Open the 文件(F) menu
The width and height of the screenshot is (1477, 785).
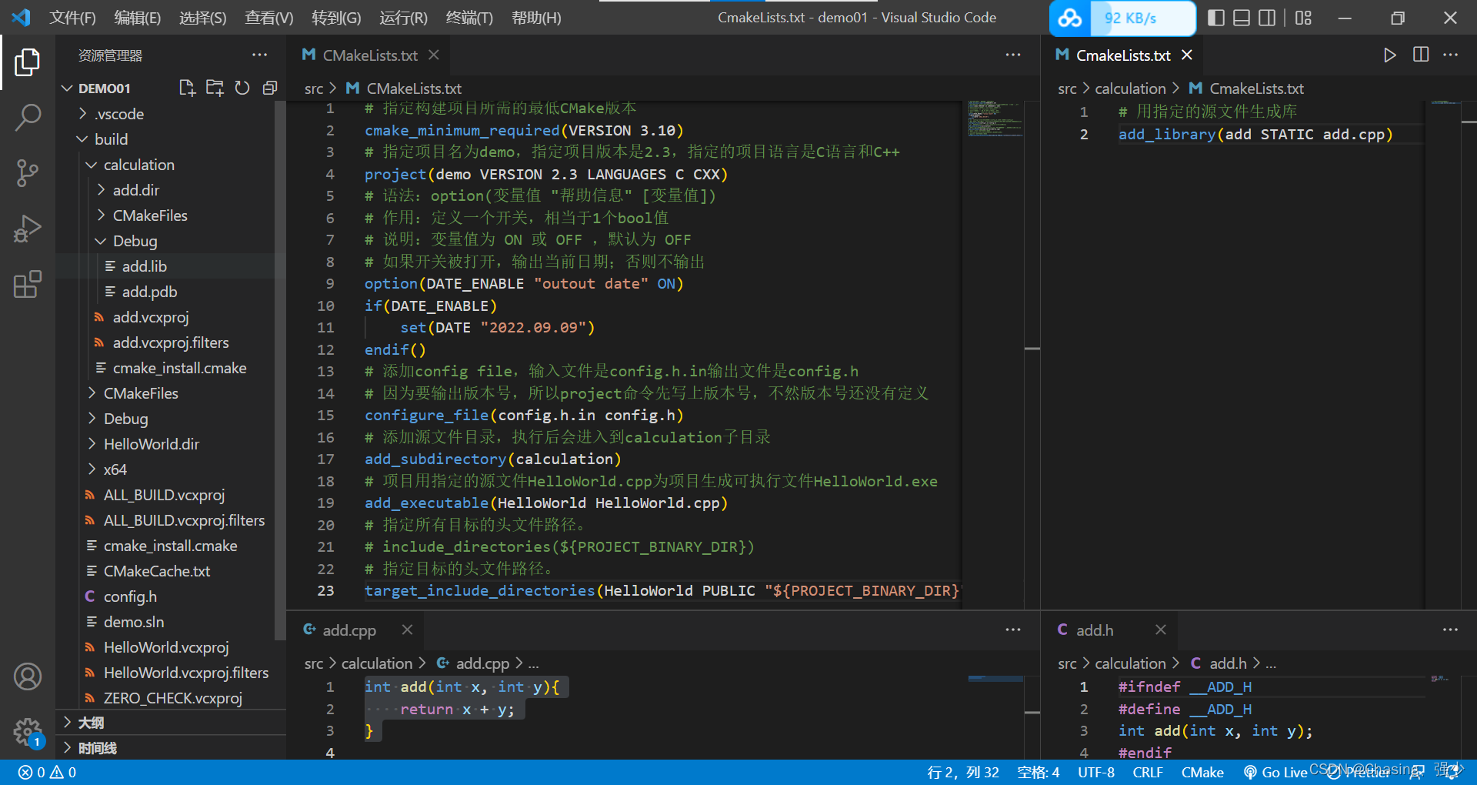[73, 18]
